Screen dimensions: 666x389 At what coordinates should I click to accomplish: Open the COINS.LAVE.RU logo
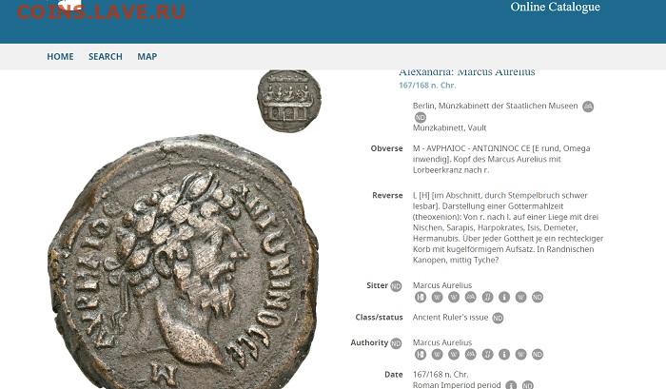tap(101, 10)
